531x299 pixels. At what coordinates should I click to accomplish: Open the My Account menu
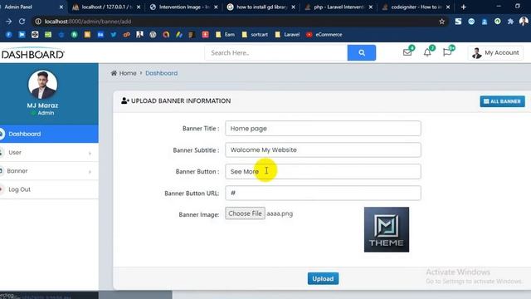point(496,53)
